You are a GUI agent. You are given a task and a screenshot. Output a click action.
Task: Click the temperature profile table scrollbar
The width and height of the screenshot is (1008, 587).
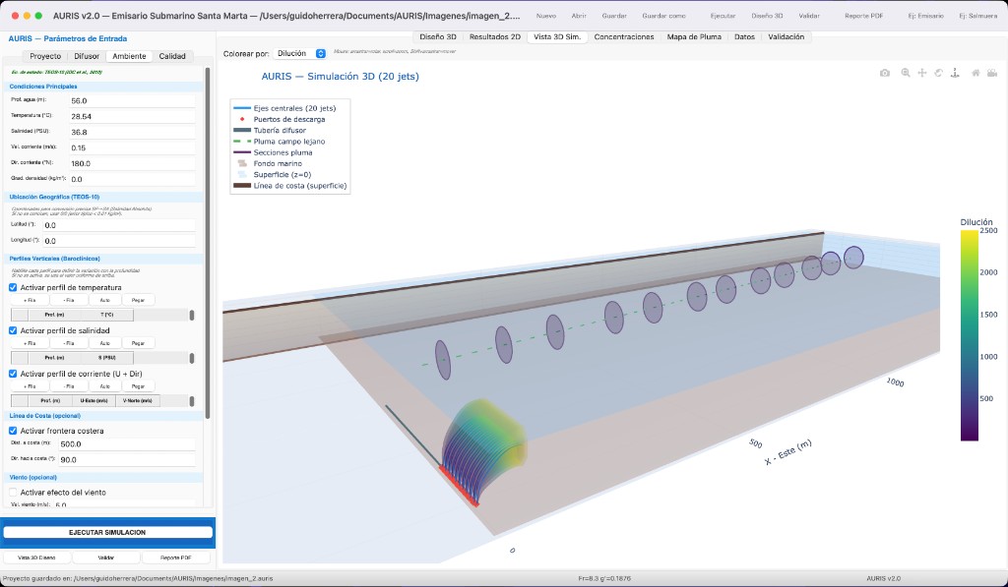point(192,316)
